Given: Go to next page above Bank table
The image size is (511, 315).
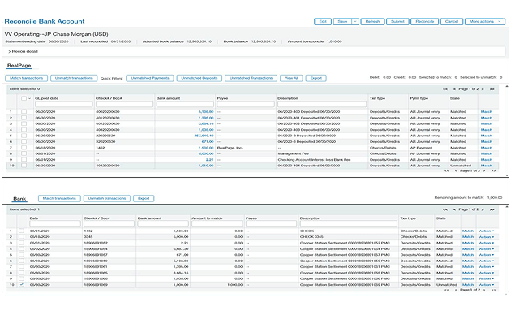Looking at the screenshot, I should [x=483, y=209].
